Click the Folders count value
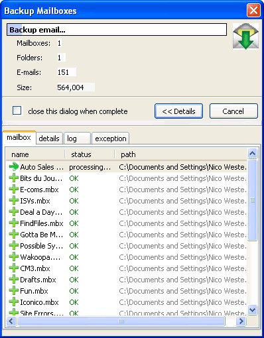Screen dimensions: 264x338 59,58
